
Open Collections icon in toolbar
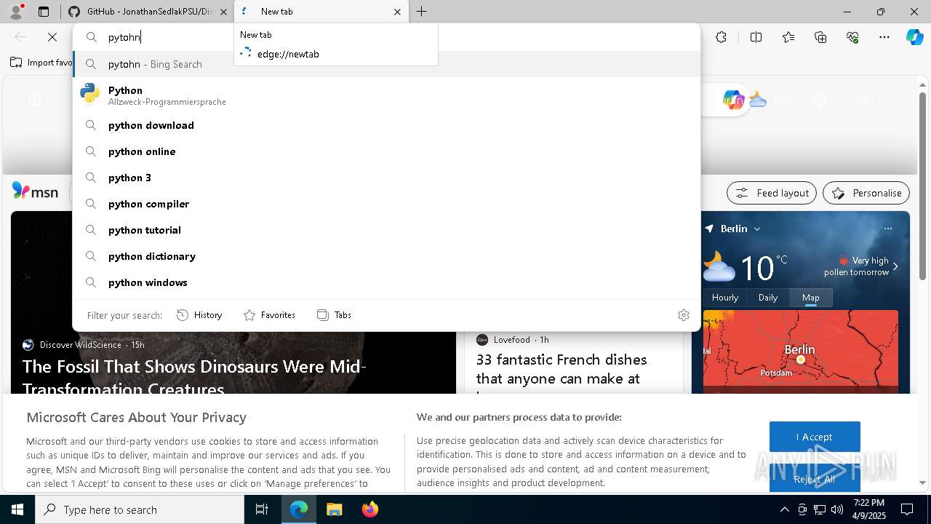820,37
